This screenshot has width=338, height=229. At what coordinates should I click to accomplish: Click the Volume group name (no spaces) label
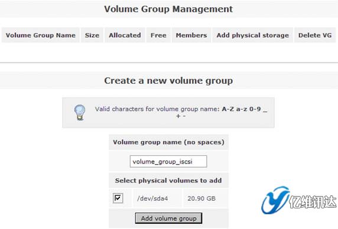[168, 142]
